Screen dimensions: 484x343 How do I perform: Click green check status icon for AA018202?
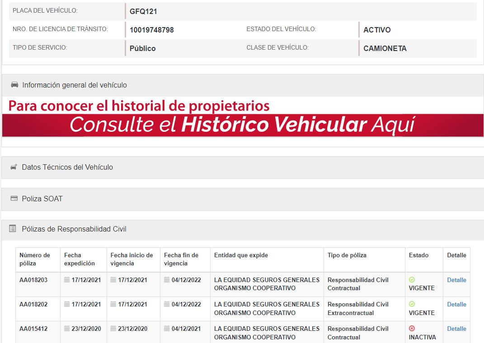tap(412, 304)
